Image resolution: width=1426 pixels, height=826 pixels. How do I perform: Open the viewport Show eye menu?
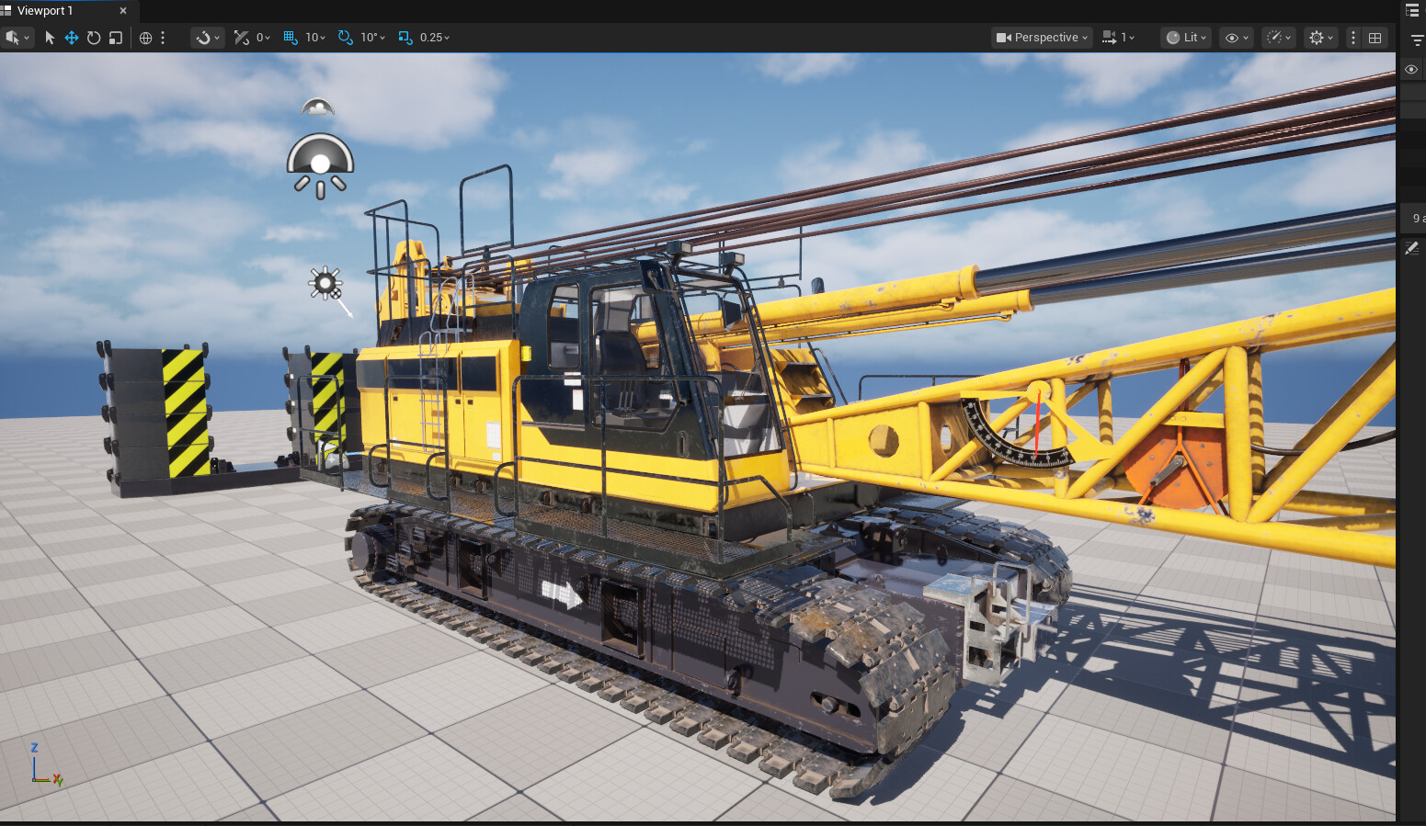1237,38
